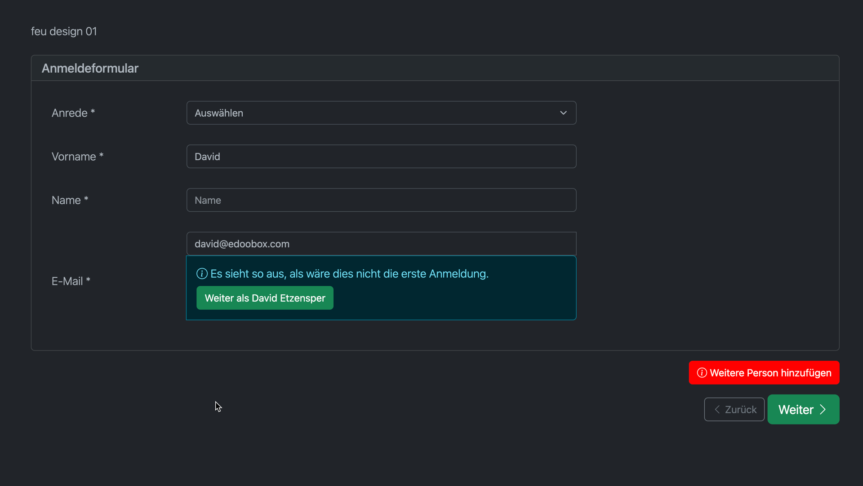
Task: Click the E-Mail field with david@edoobox.com
Action: click(381, 244)
